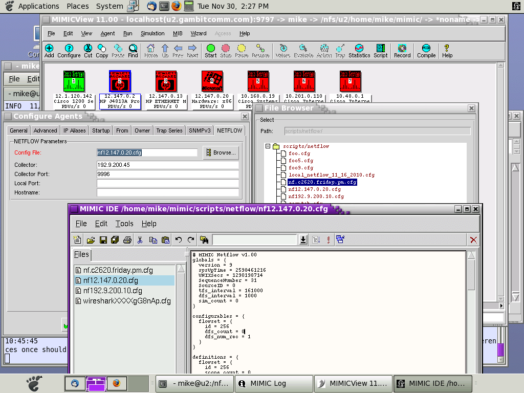The image size is (524, 393).
Task: Select agent 1 icon 12.1.120.142
Action: (74, 81)
